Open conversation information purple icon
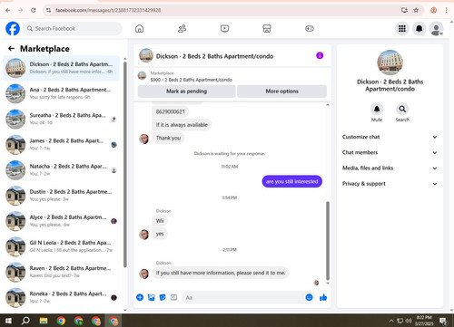Screen dimensions: 454x327 tap(320, 55)
